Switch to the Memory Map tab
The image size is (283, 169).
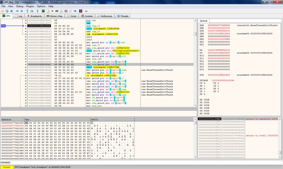(54, 16)
